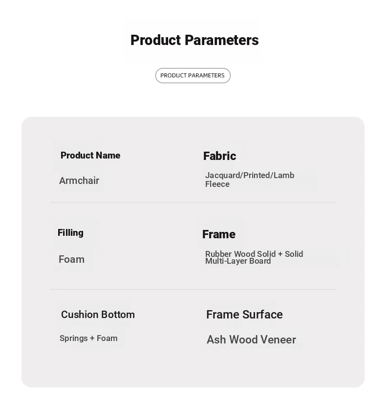Select the Fabric label
Screen dimensions: 386x409
click(x=219, y=156)
